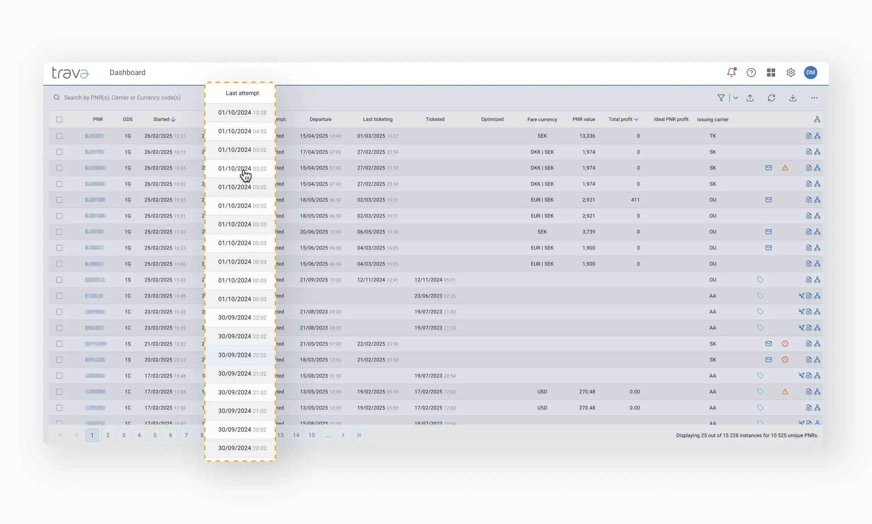Click the refresh table icon

pos(771,98)
